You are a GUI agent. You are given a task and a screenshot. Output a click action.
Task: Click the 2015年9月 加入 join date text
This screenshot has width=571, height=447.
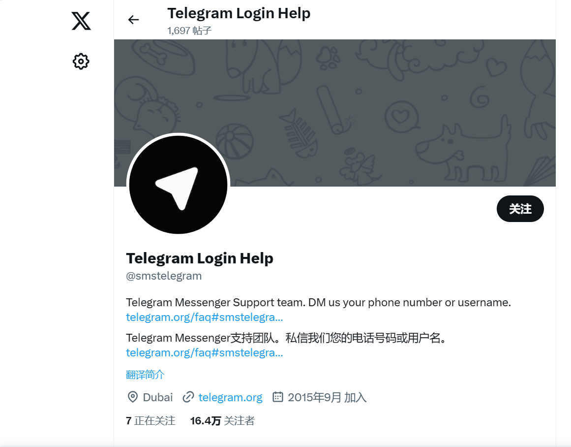pyautogui.click(x=327, y=397)
